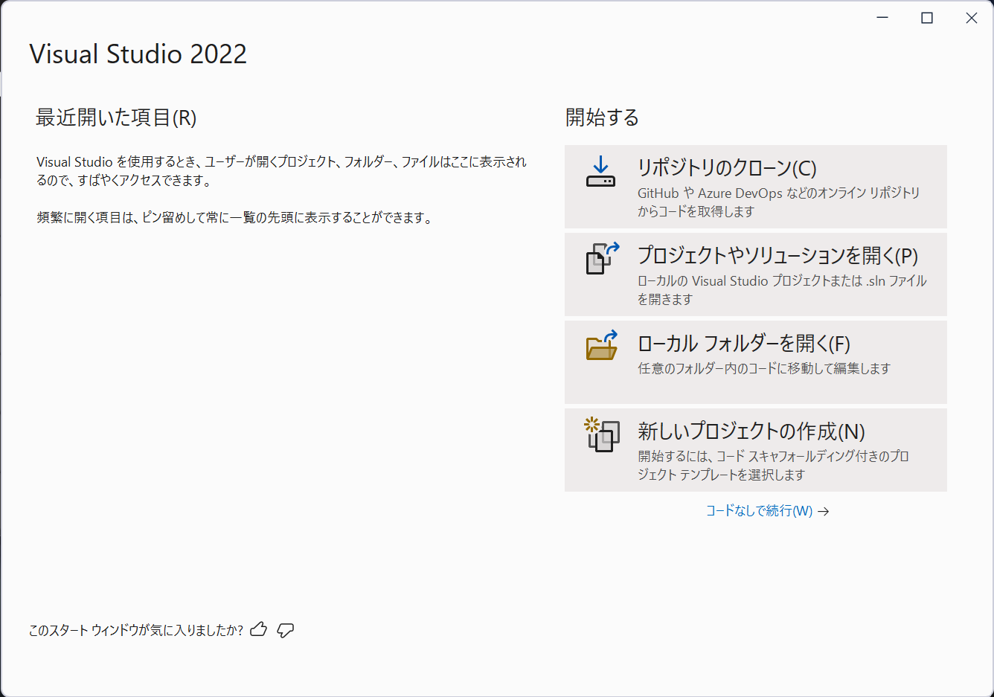Click the 頻繁に開く項目は pin description text
Screen dimensions: 994x697
point(235,218)
